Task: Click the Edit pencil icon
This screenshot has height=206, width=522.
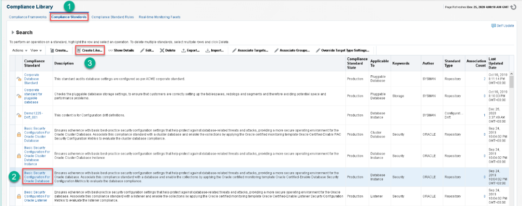Action: click(142, 50)
